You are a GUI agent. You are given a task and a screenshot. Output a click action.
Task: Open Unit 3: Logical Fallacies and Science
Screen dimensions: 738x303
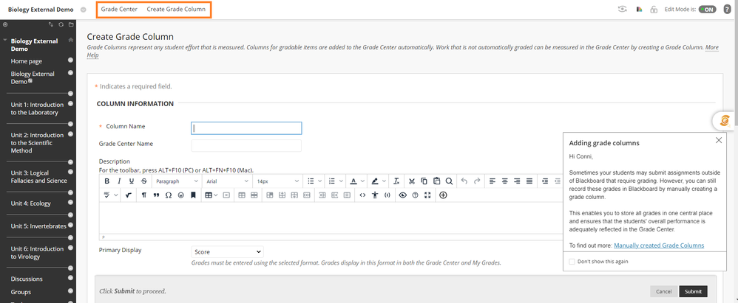click(x=39, y=177)
